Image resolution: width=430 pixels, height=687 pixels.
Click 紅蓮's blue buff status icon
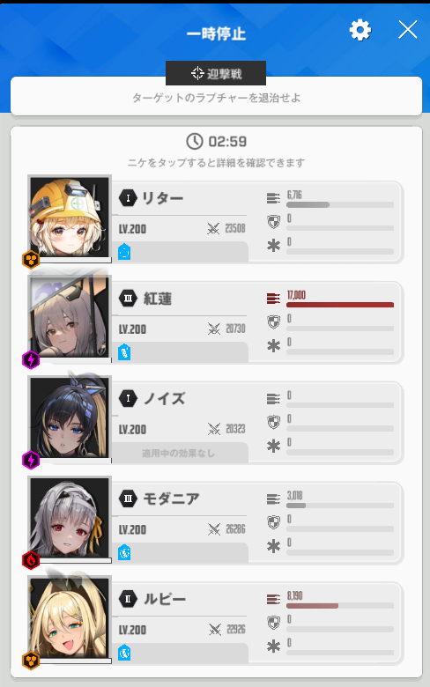[124, 351]
